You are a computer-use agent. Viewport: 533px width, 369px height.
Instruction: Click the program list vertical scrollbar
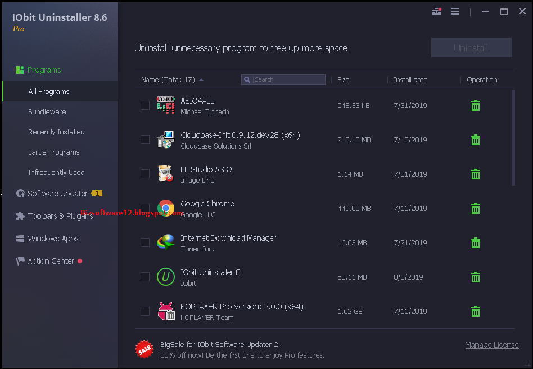pyautogui.click(x=513, y=138)
